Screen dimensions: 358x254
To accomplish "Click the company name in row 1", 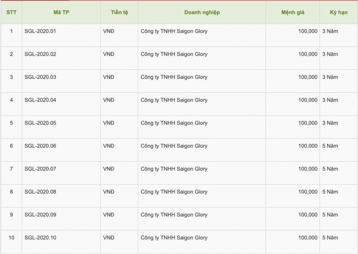I will pos(174,31).
